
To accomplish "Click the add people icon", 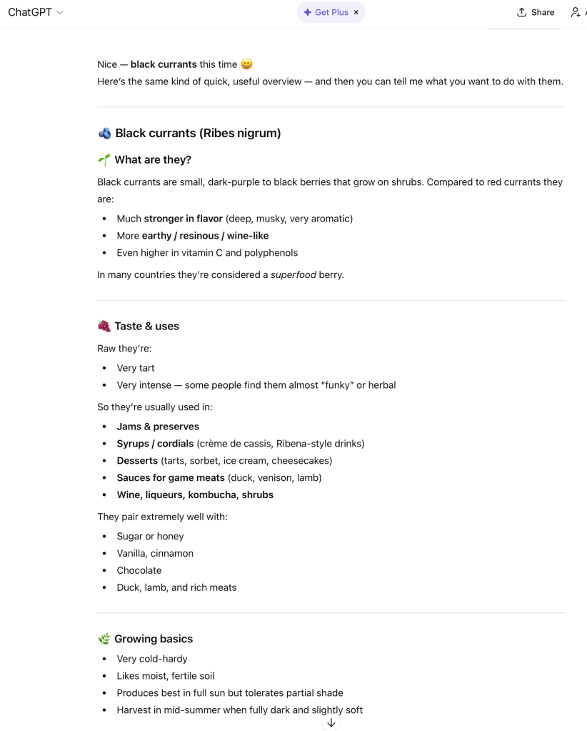I will click(x=576, y=12).
